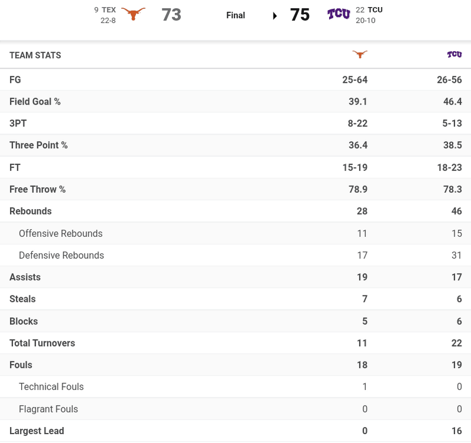Click the TCU logo beside the score

(x=339, y=14)
